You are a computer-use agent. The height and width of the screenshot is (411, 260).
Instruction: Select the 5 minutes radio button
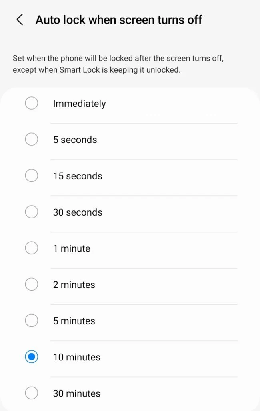[32, 320]
